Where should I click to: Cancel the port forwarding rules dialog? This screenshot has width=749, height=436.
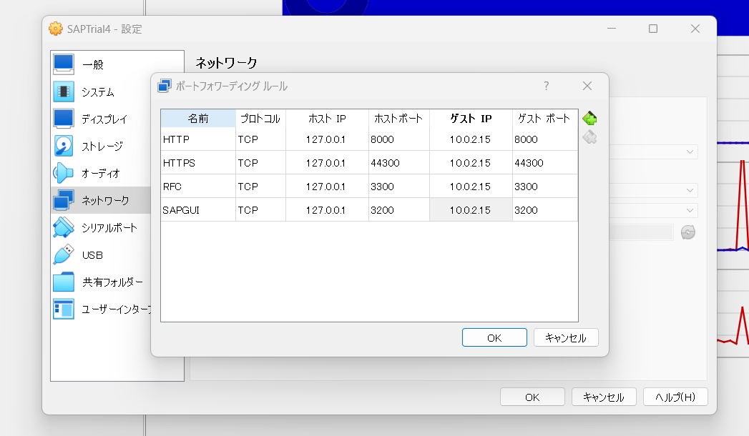point(566,337)
